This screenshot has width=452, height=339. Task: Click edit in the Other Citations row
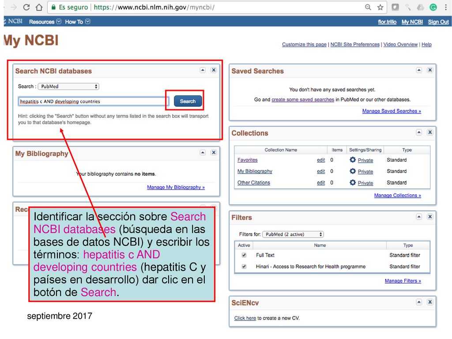point(321,183)
